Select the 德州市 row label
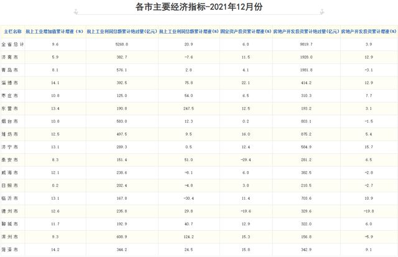The height and width of the screenshot is (257, 398). pyautogui.click(x=10, y=211)
